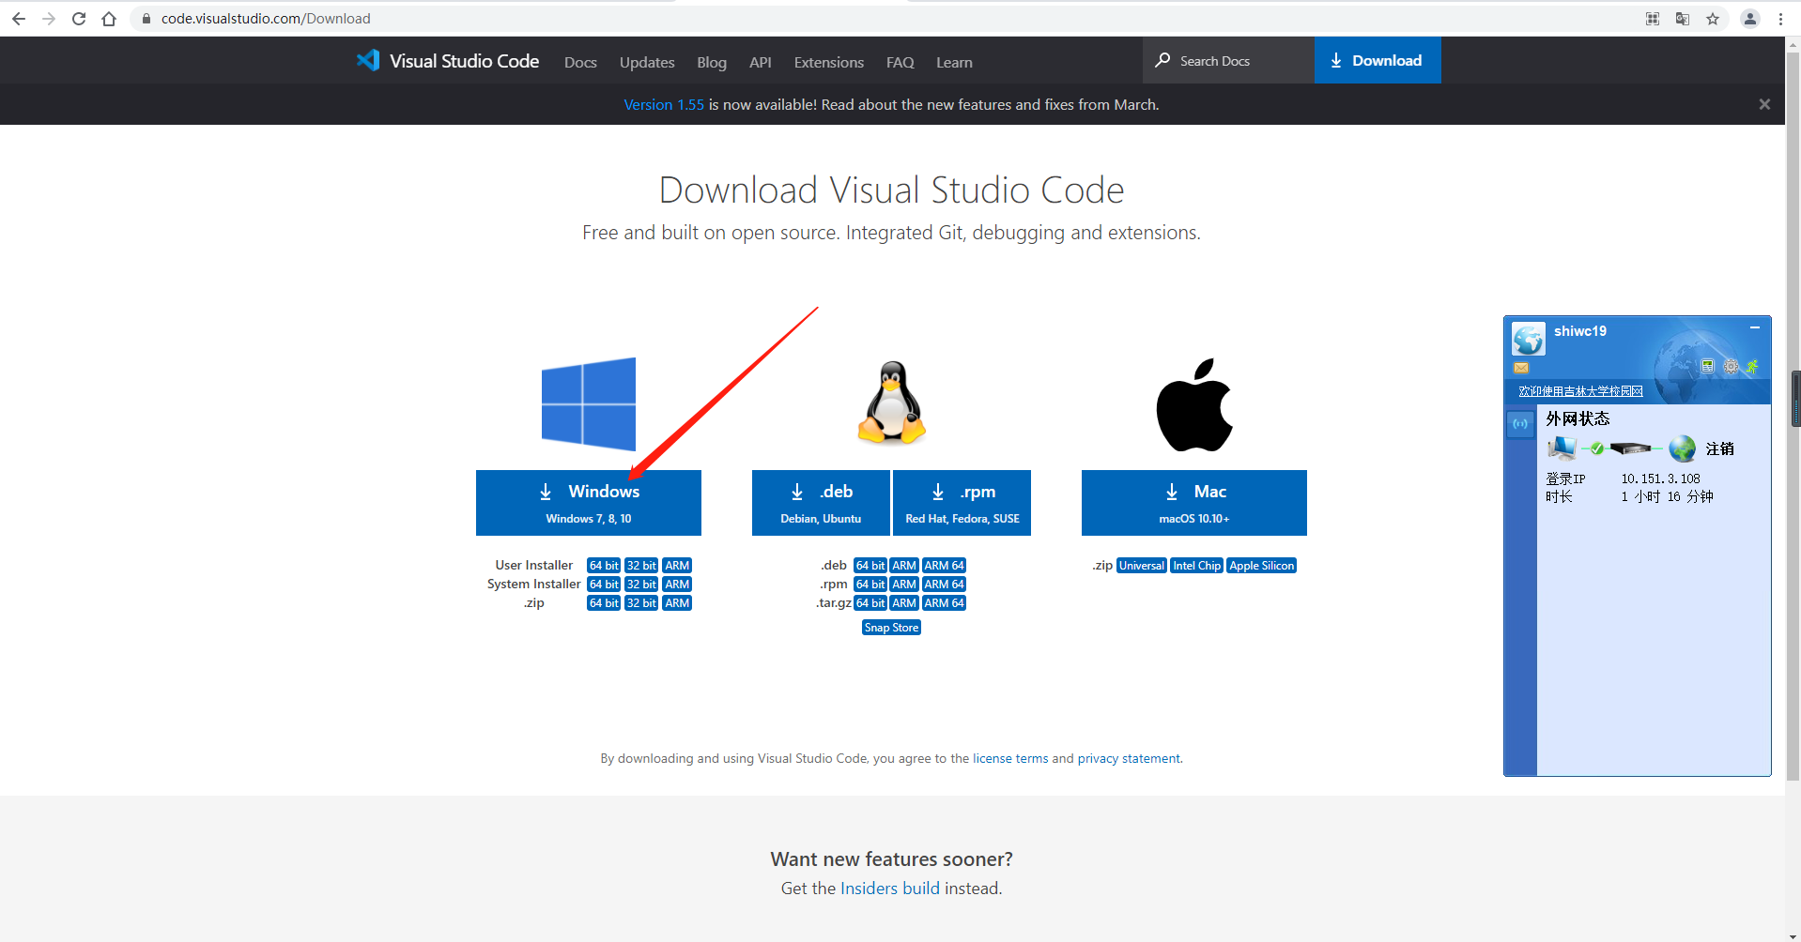
Task: Open the settings gear in the campus network widget
Action: point(1731,368)
